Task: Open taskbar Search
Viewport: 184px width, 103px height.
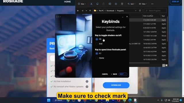Action: [58, 100]
